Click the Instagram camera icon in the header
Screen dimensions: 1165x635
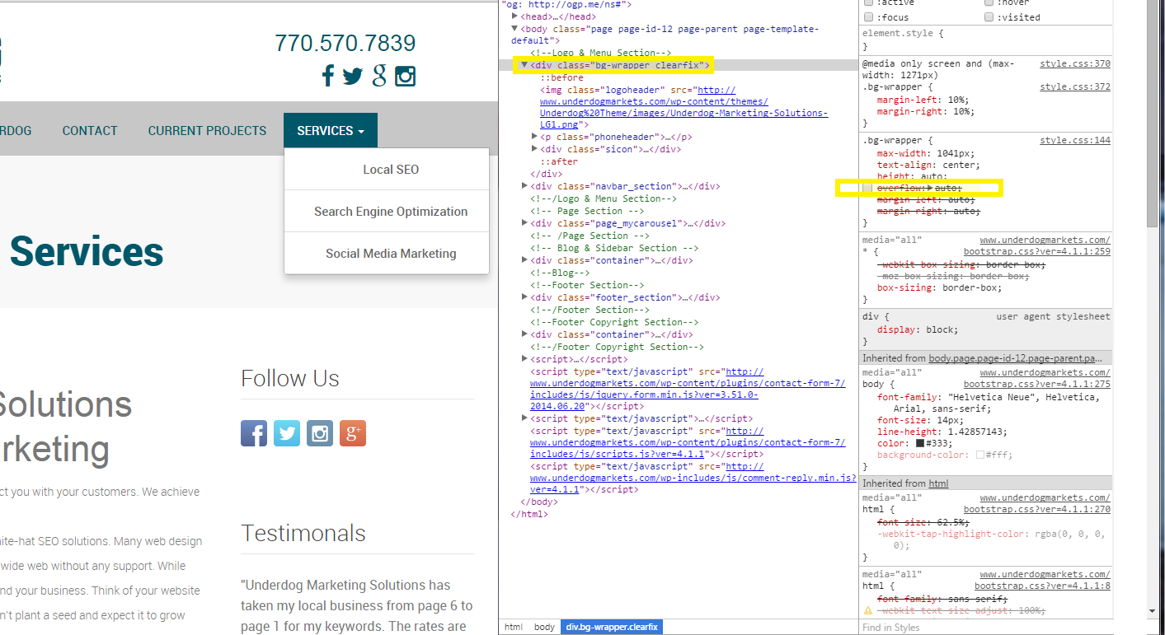coord(405,77)
